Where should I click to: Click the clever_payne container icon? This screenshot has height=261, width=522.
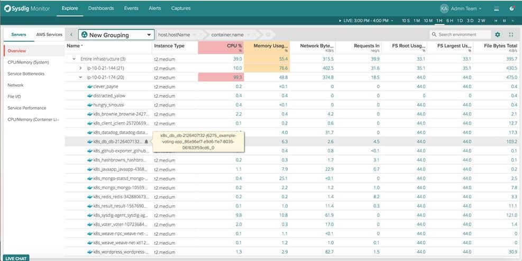89,86
